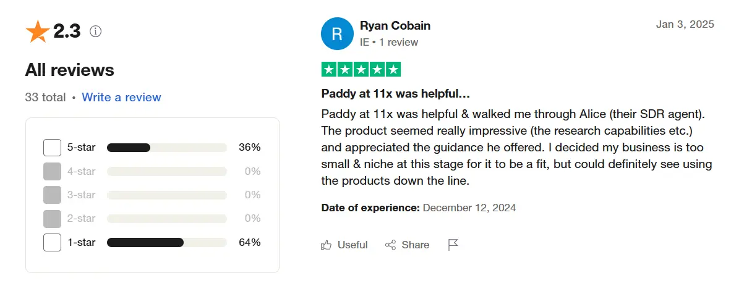Click the disabled 3-star checkbox
731x299 pixels.
coord(52,195)
